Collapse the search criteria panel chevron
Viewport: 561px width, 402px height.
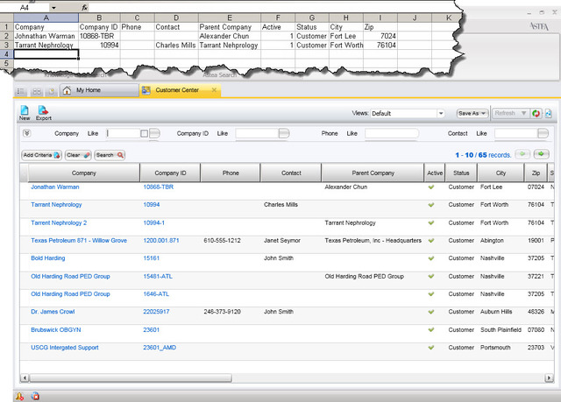[27, 133]
